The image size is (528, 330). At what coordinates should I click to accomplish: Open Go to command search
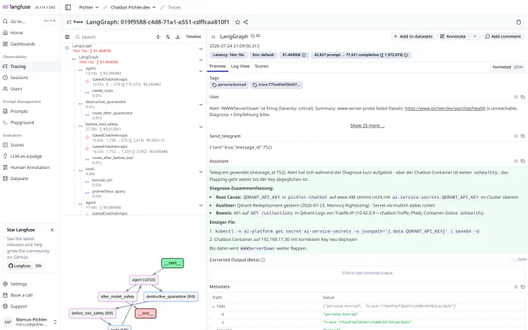coord(30,21)
